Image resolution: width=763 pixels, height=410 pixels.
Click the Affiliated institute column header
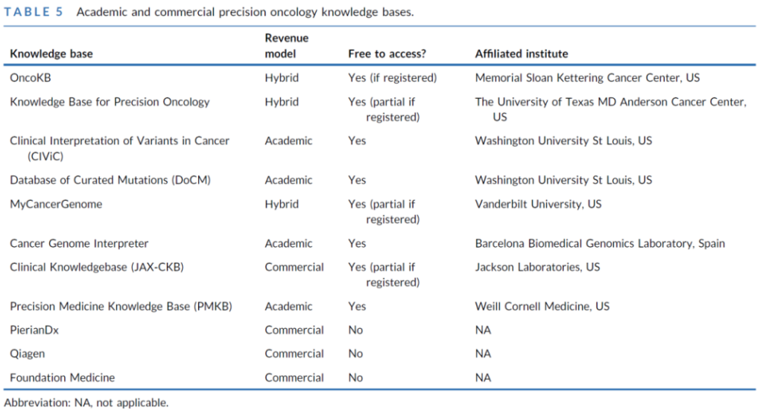(x=522, y=54)
